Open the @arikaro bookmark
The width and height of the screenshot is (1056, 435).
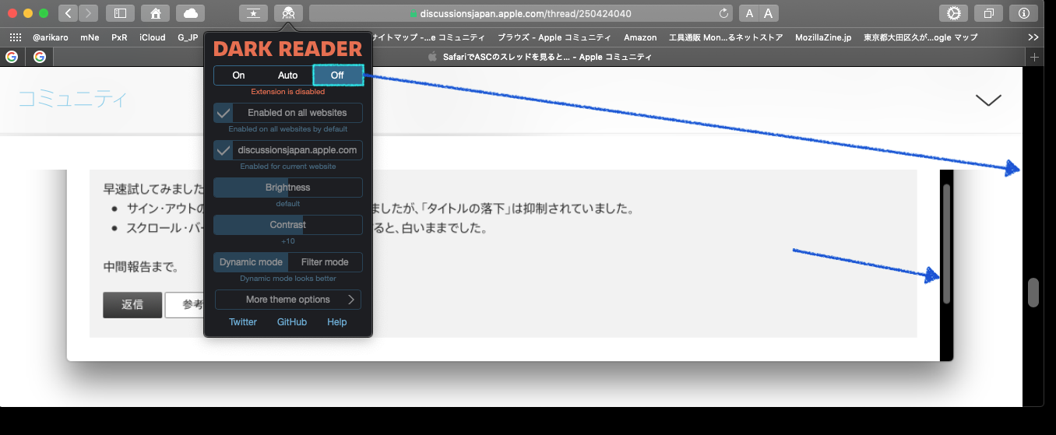coord(51,37)
